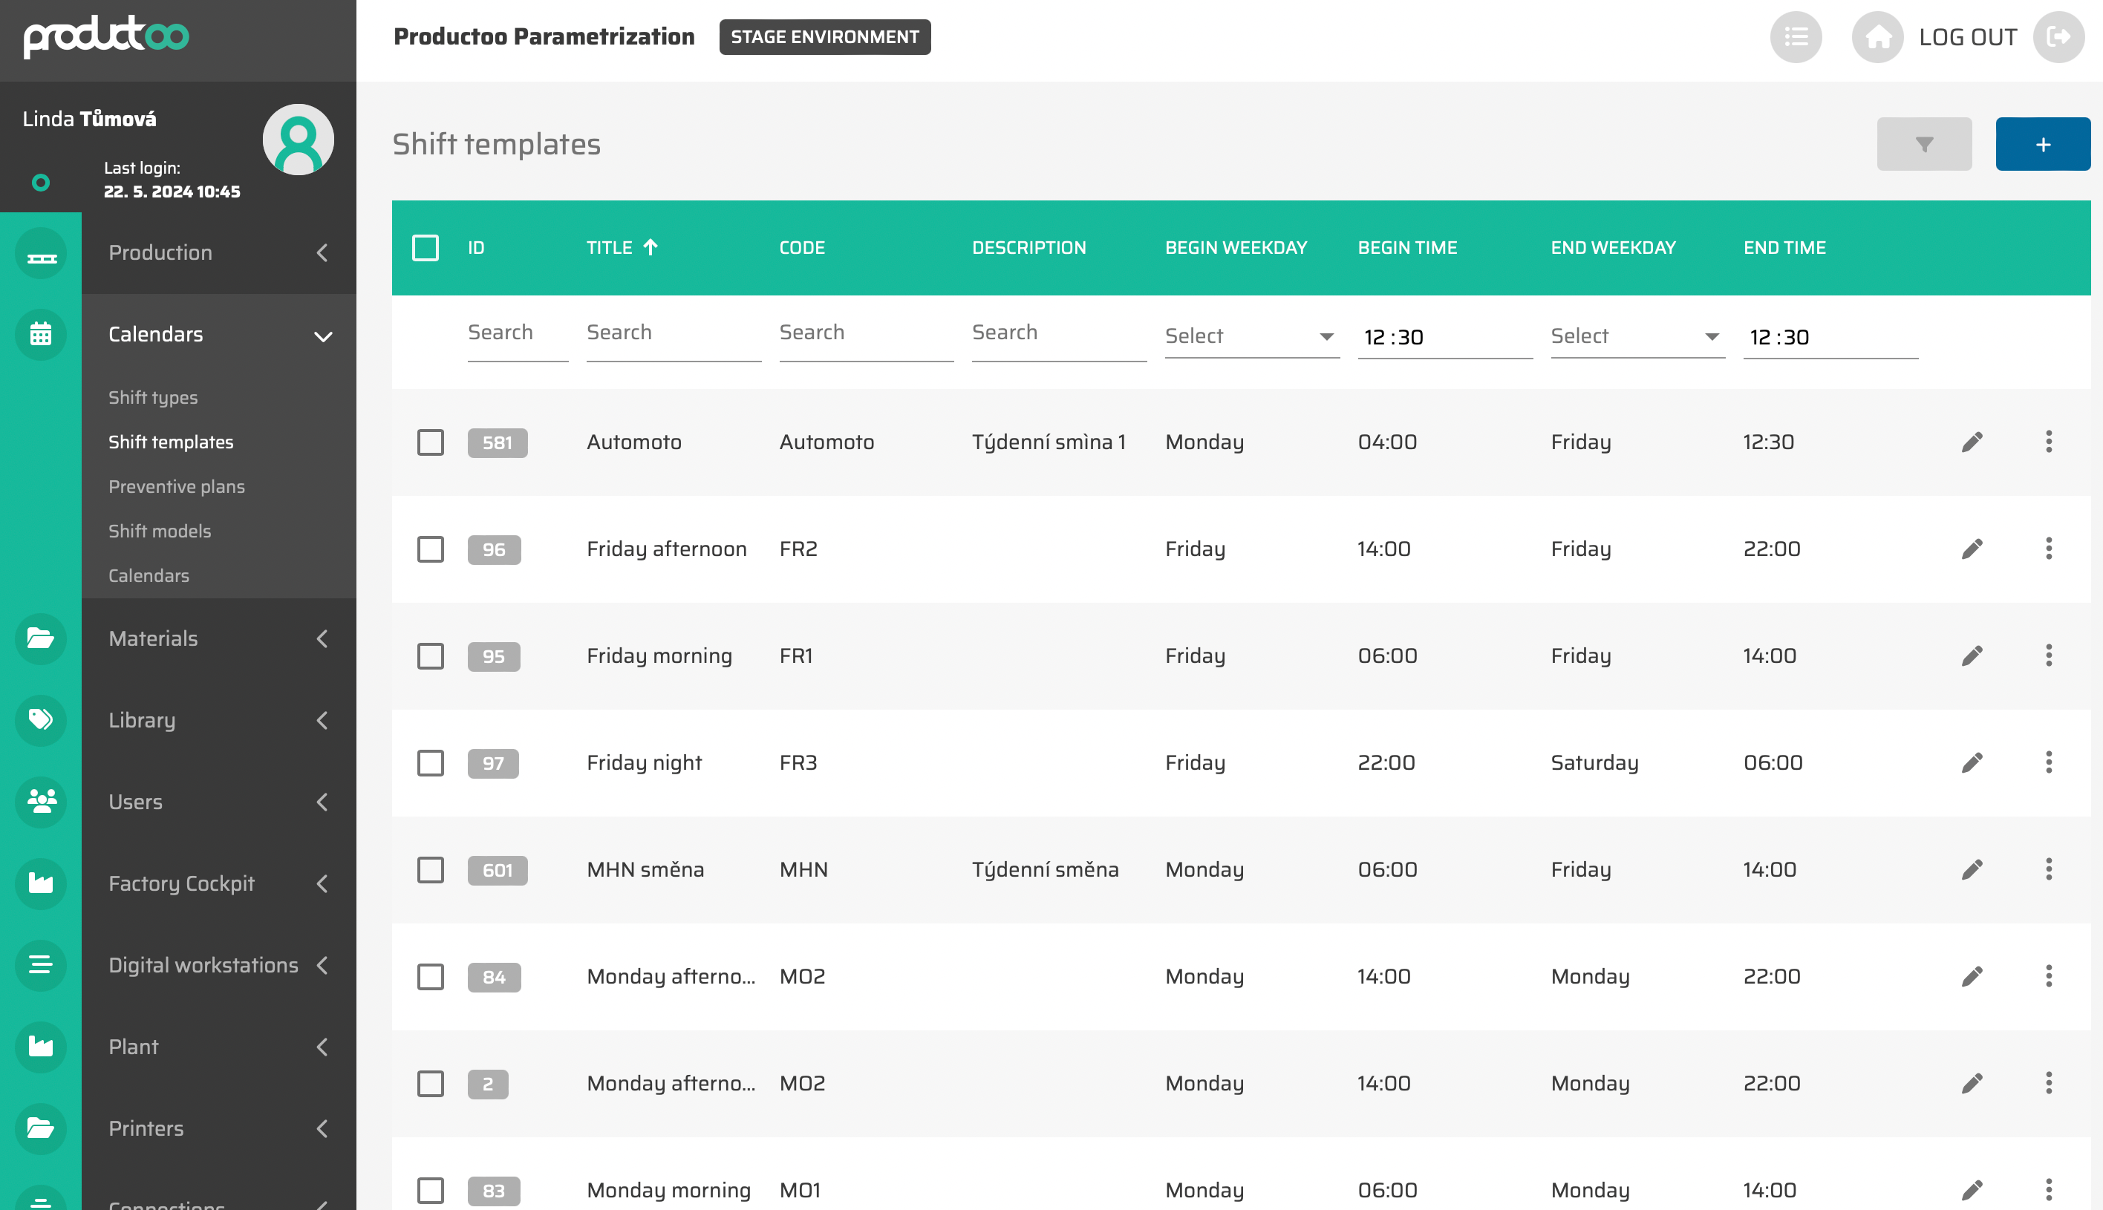Toggle the select-all checkbox in table header
The height and width of the screenshot is (1210, 2103).
(x=426, y=248)
